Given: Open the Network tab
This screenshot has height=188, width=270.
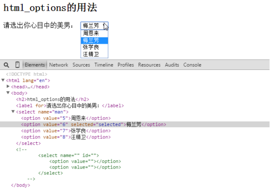Looking at the screenshot, I should 58,65.
